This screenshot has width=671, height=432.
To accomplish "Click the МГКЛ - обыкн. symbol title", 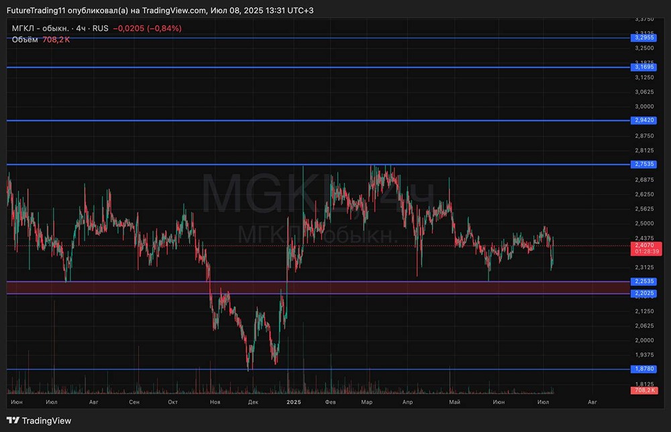I will click(x=40, y=28).
